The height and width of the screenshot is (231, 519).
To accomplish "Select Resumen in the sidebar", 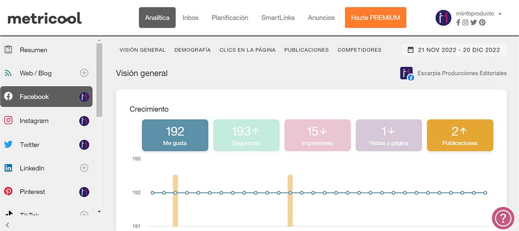I will 46,50.
